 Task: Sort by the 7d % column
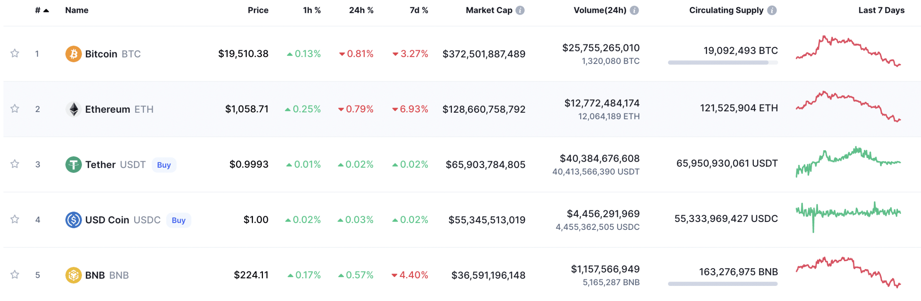click(x=419, y=10)
